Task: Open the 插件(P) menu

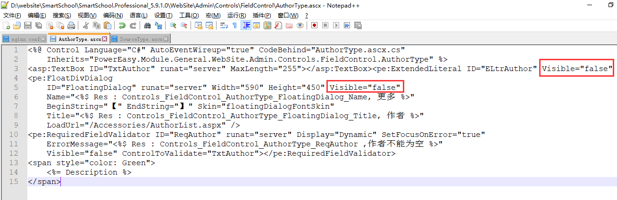Action: (x=262, y=16)
